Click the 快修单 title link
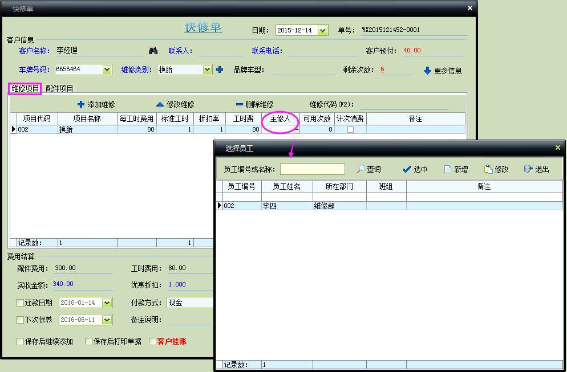This screenshot has width=567, height=372. (x=203, y=27)
